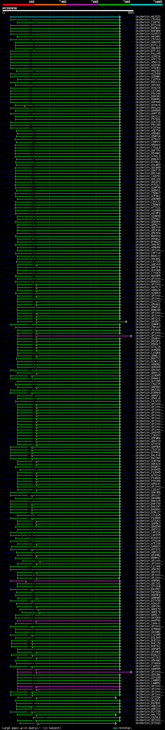The width and height of the screenshot is (165, 730).
Task: Select hit label UniRef100_Q4QY65
Action: (x=148, y=432)
